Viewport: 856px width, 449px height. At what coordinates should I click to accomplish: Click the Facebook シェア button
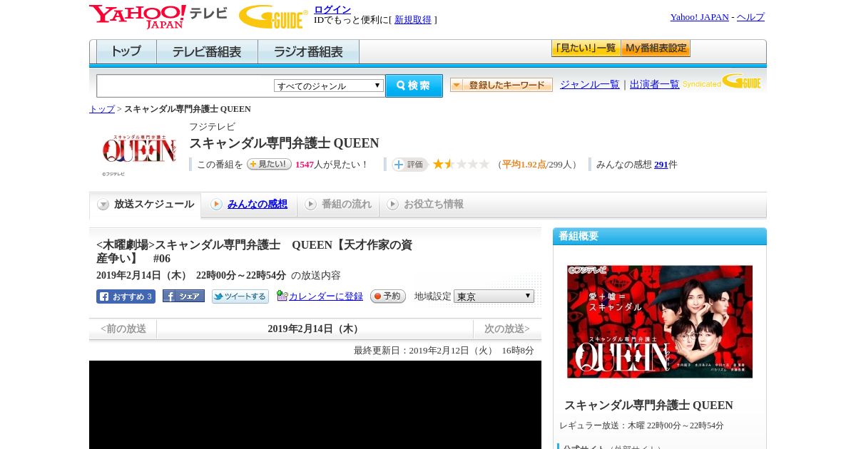click(x=183, y=296)
